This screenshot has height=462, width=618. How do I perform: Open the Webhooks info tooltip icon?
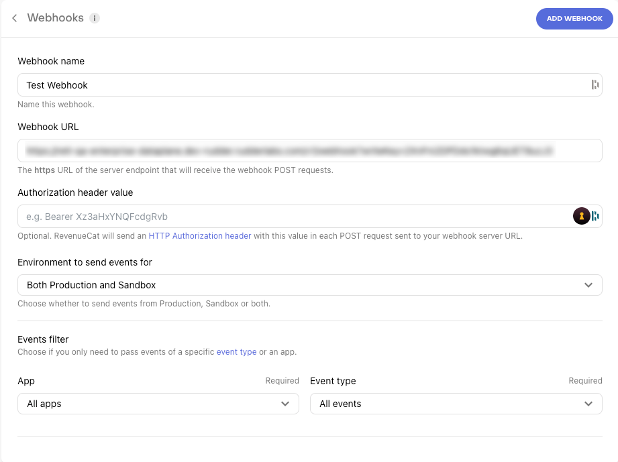point(94,18)
